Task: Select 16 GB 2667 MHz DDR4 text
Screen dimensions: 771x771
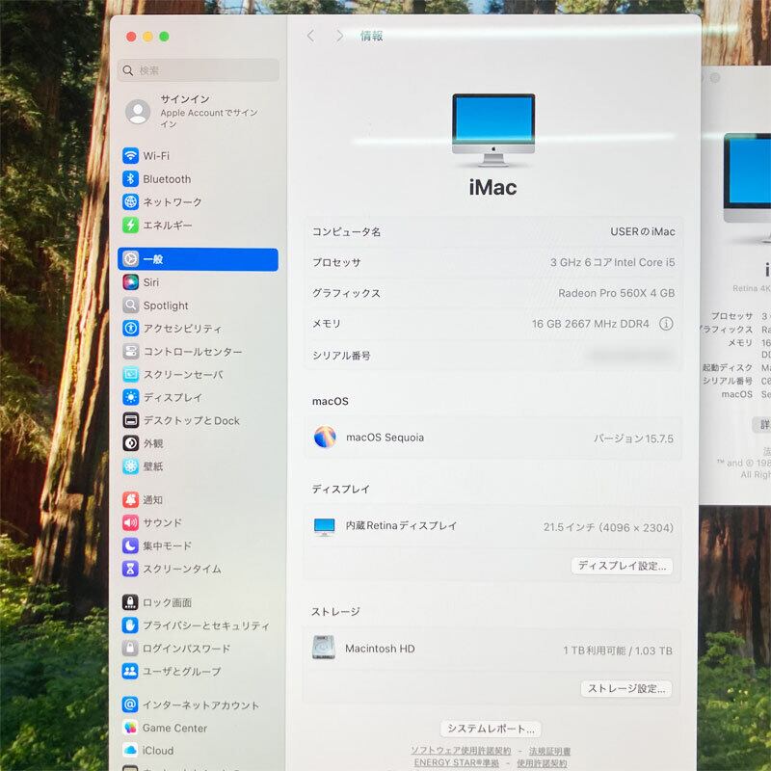Action: 591,324
